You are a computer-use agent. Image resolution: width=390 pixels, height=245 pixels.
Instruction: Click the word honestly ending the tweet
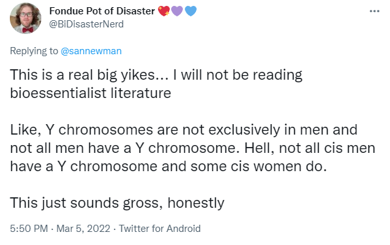196,203
